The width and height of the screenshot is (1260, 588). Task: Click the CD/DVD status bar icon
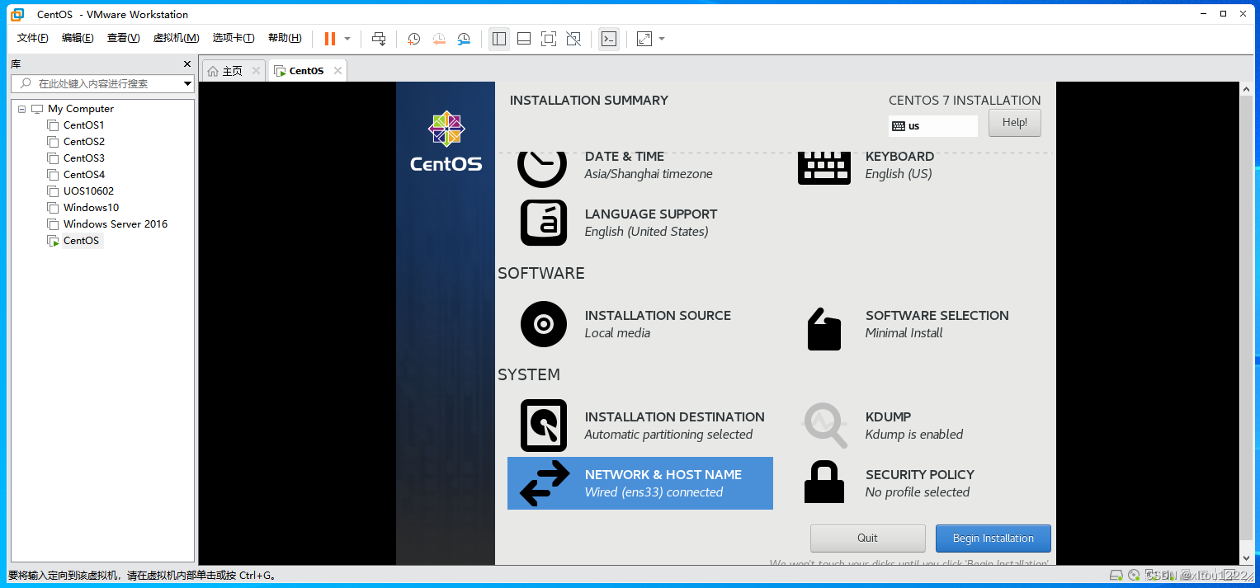(1135, 576)
